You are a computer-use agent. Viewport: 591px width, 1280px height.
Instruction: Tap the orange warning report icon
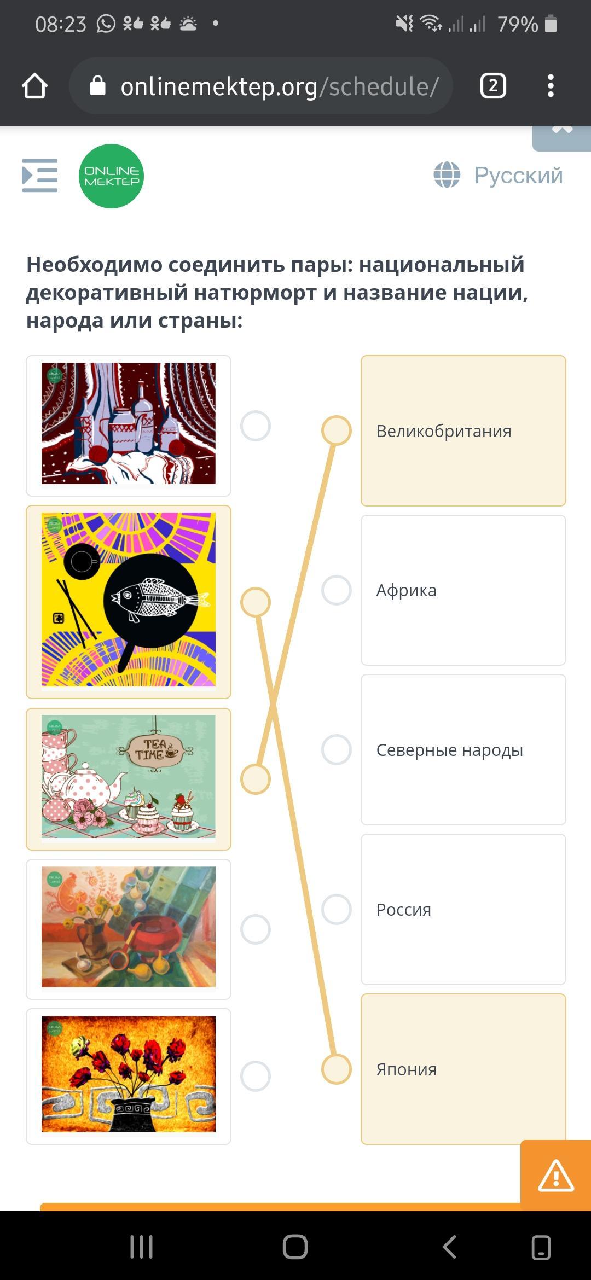coord(555,1175)
